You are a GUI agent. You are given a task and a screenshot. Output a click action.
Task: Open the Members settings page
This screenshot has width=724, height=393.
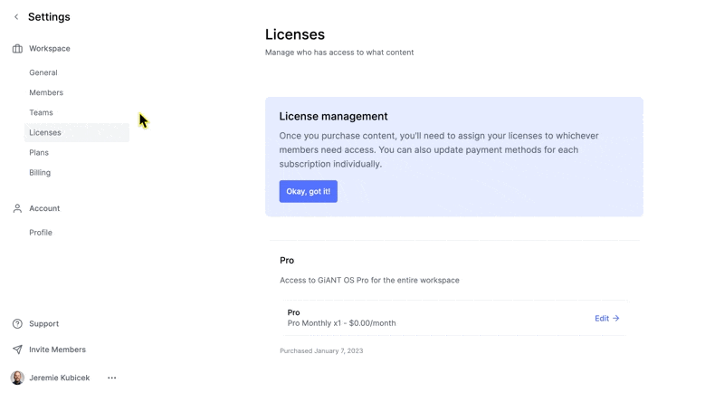point(46,92)
